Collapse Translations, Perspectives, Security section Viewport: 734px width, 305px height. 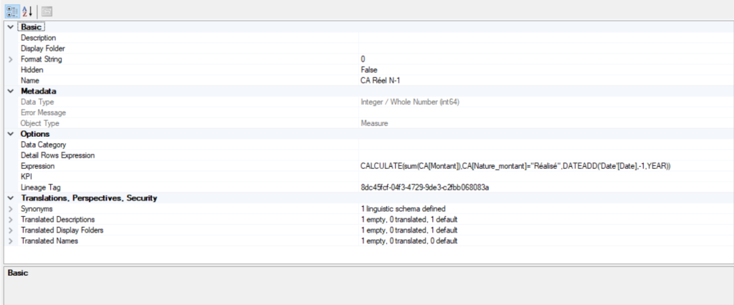(11, 198)
